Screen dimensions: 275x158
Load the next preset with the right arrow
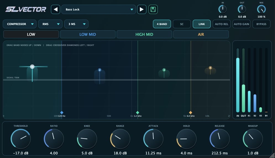click(x=142, y=9)
